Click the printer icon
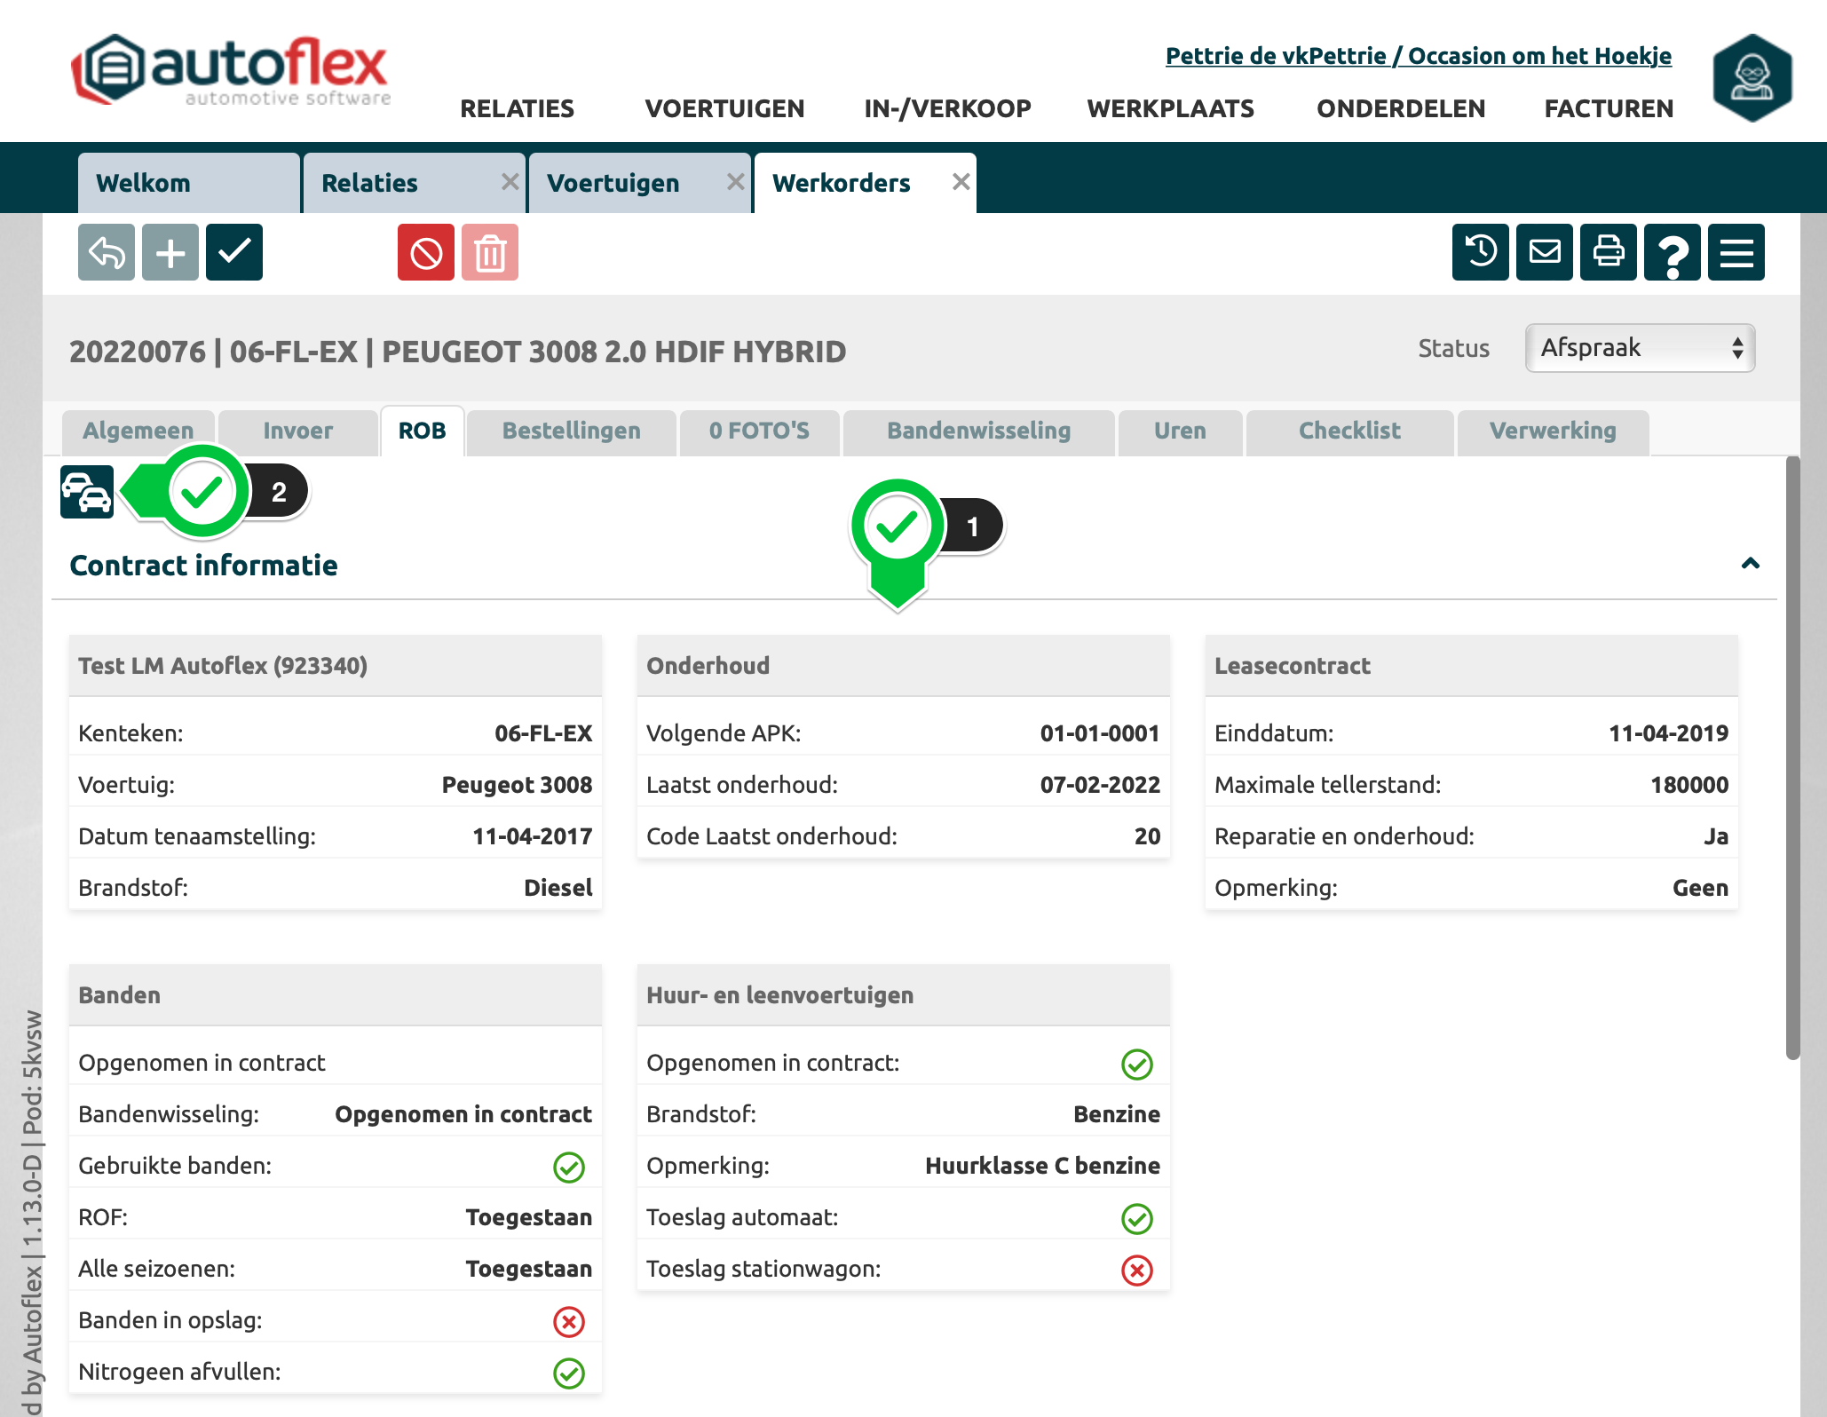Image resolution: width=1827 pixels, height=1417 pixels. point(1608,253)
